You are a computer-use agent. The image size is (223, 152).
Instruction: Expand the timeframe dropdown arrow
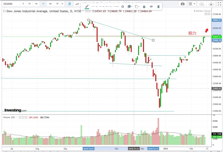[x=63, y=4]
